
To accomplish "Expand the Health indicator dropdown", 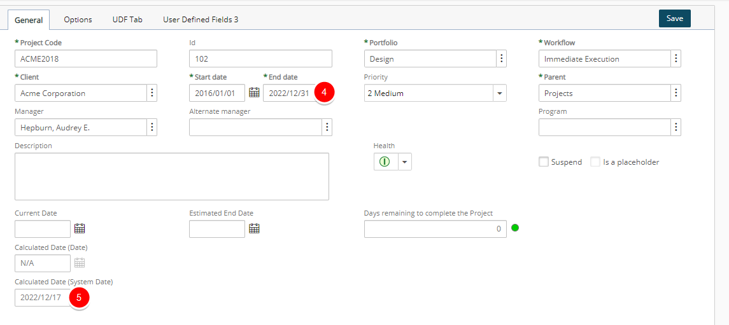I will coord(404,162).
